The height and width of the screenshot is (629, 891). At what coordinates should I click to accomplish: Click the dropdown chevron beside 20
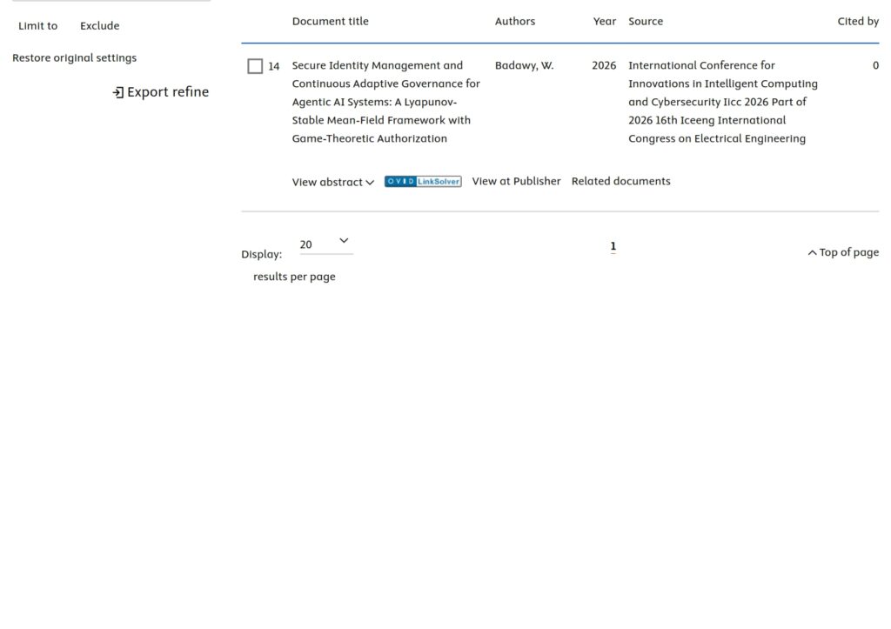tap(344, 240)
